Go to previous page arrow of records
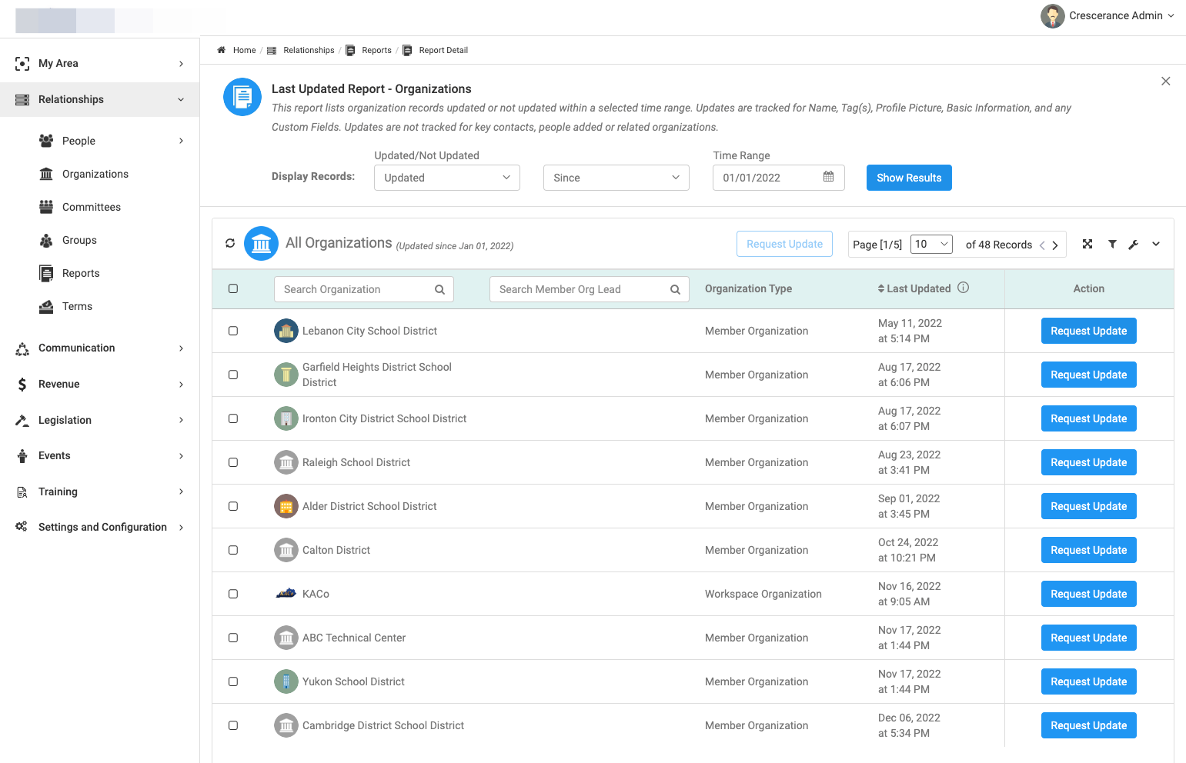The image size is (1186, 763). (1042, 245)
